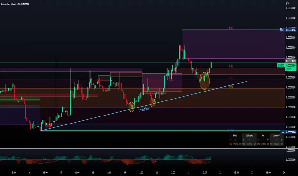Click the blue support label beside Low line
This screenshot has height=176, width=298.
point(231,130)
